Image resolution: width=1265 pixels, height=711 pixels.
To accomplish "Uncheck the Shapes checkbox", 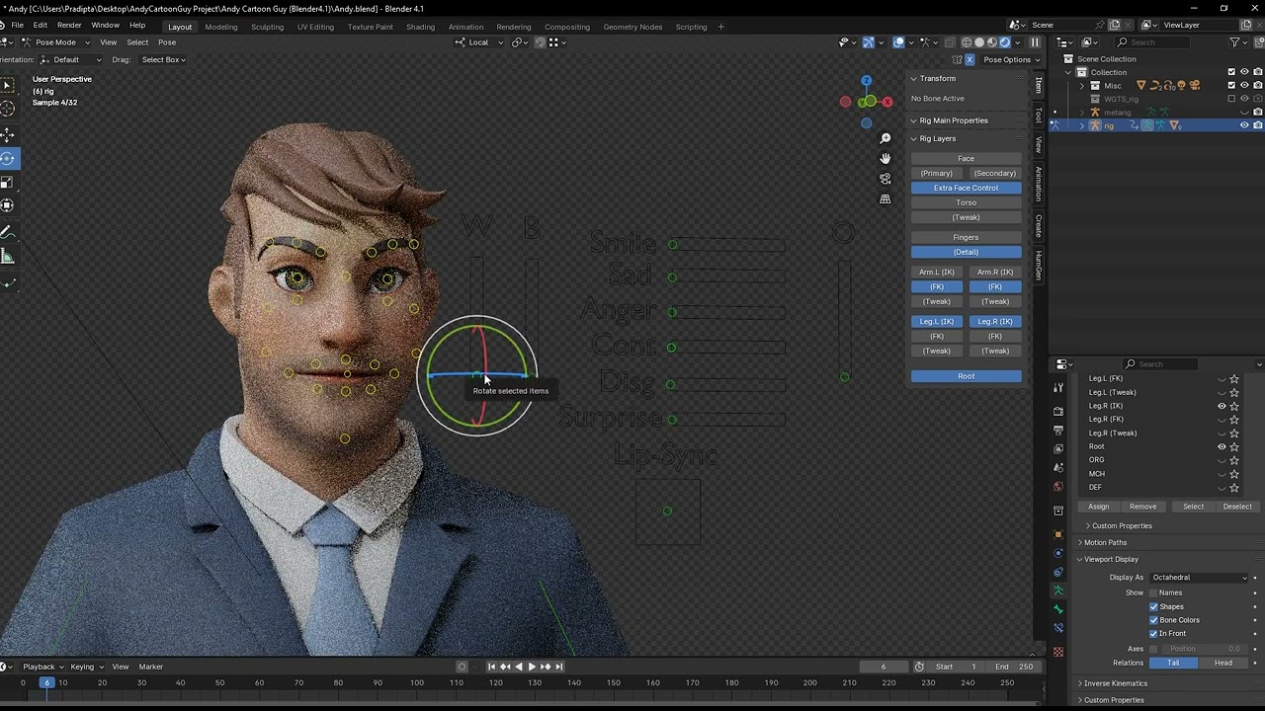I will [1153, 606].
